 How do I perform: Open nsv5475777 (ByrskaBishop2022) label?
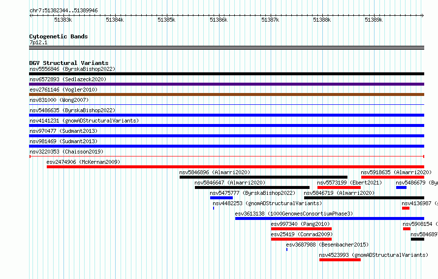click(252, 193)
